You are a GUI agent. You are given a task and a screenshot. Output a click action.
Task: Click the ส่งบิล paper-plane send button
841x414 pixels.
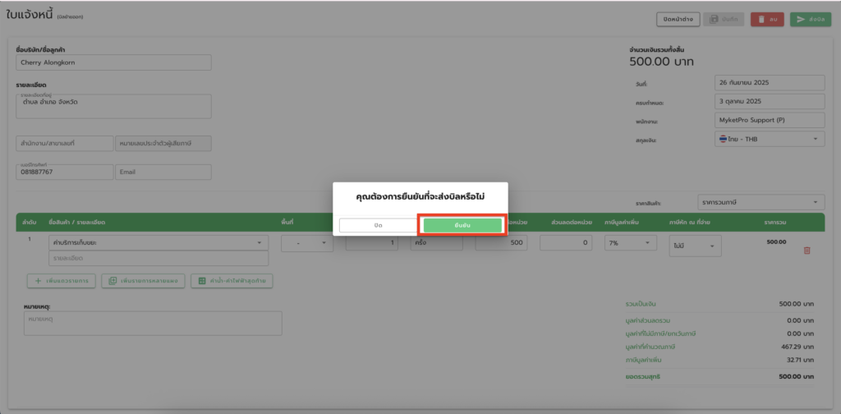pos(810,19)
